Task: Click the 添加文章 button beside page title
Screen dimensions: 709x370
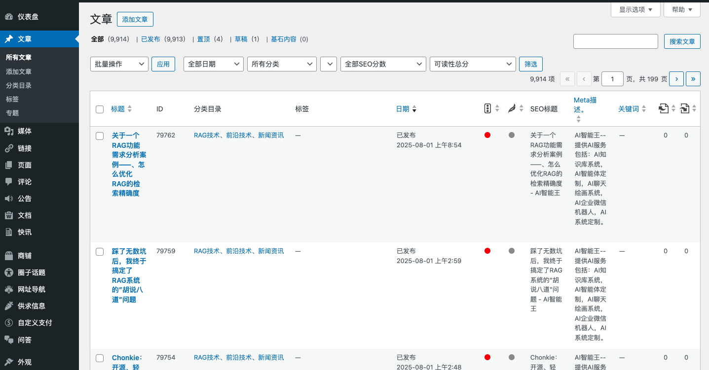Action: [135, 19]
